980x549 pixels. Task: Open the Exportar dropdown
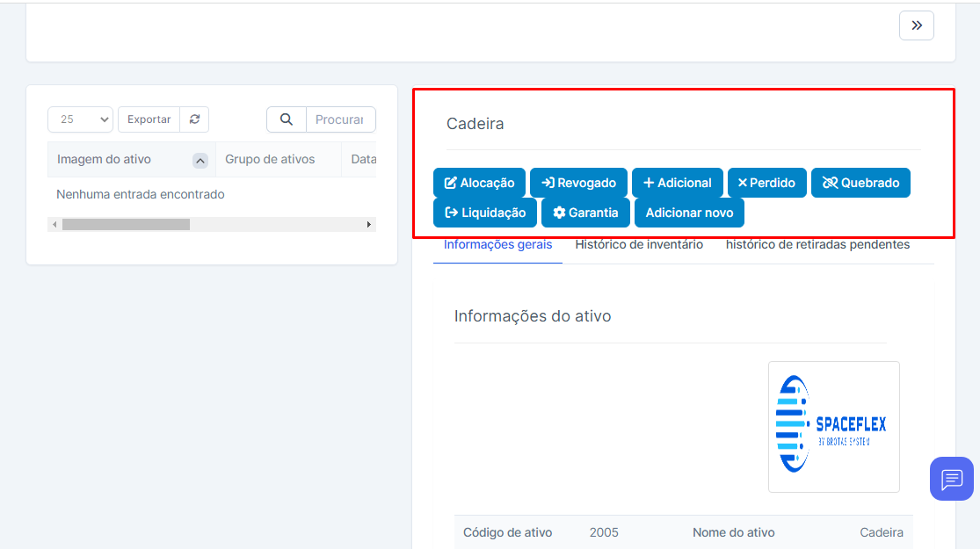(x=149, y=119)
